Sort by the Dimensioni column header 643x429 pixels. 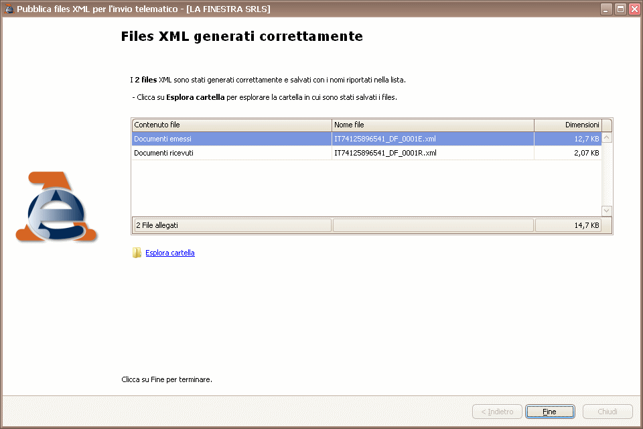click(567, 125)
